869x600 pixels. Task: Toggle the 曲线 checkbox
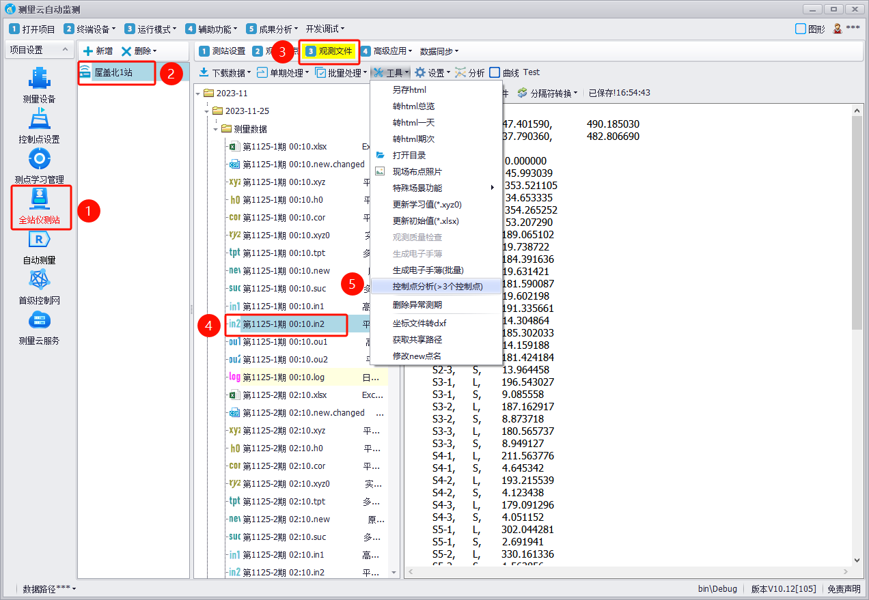click(x=495, y=72)
